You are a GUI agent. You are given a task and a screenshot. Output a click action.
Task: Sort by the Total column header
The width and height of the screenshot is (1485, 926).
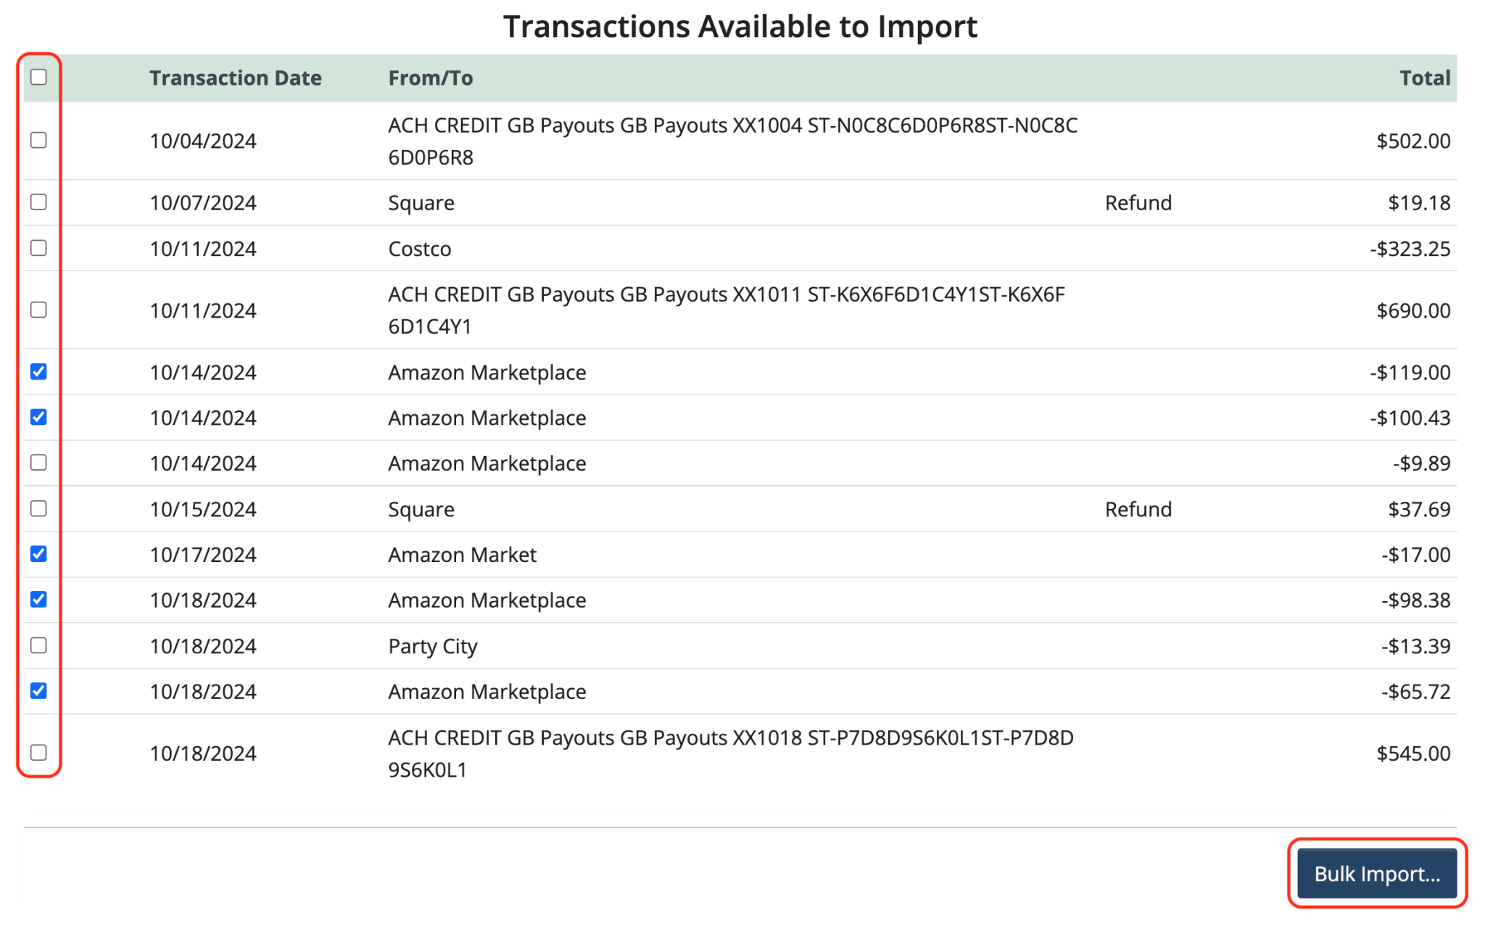1423,78
